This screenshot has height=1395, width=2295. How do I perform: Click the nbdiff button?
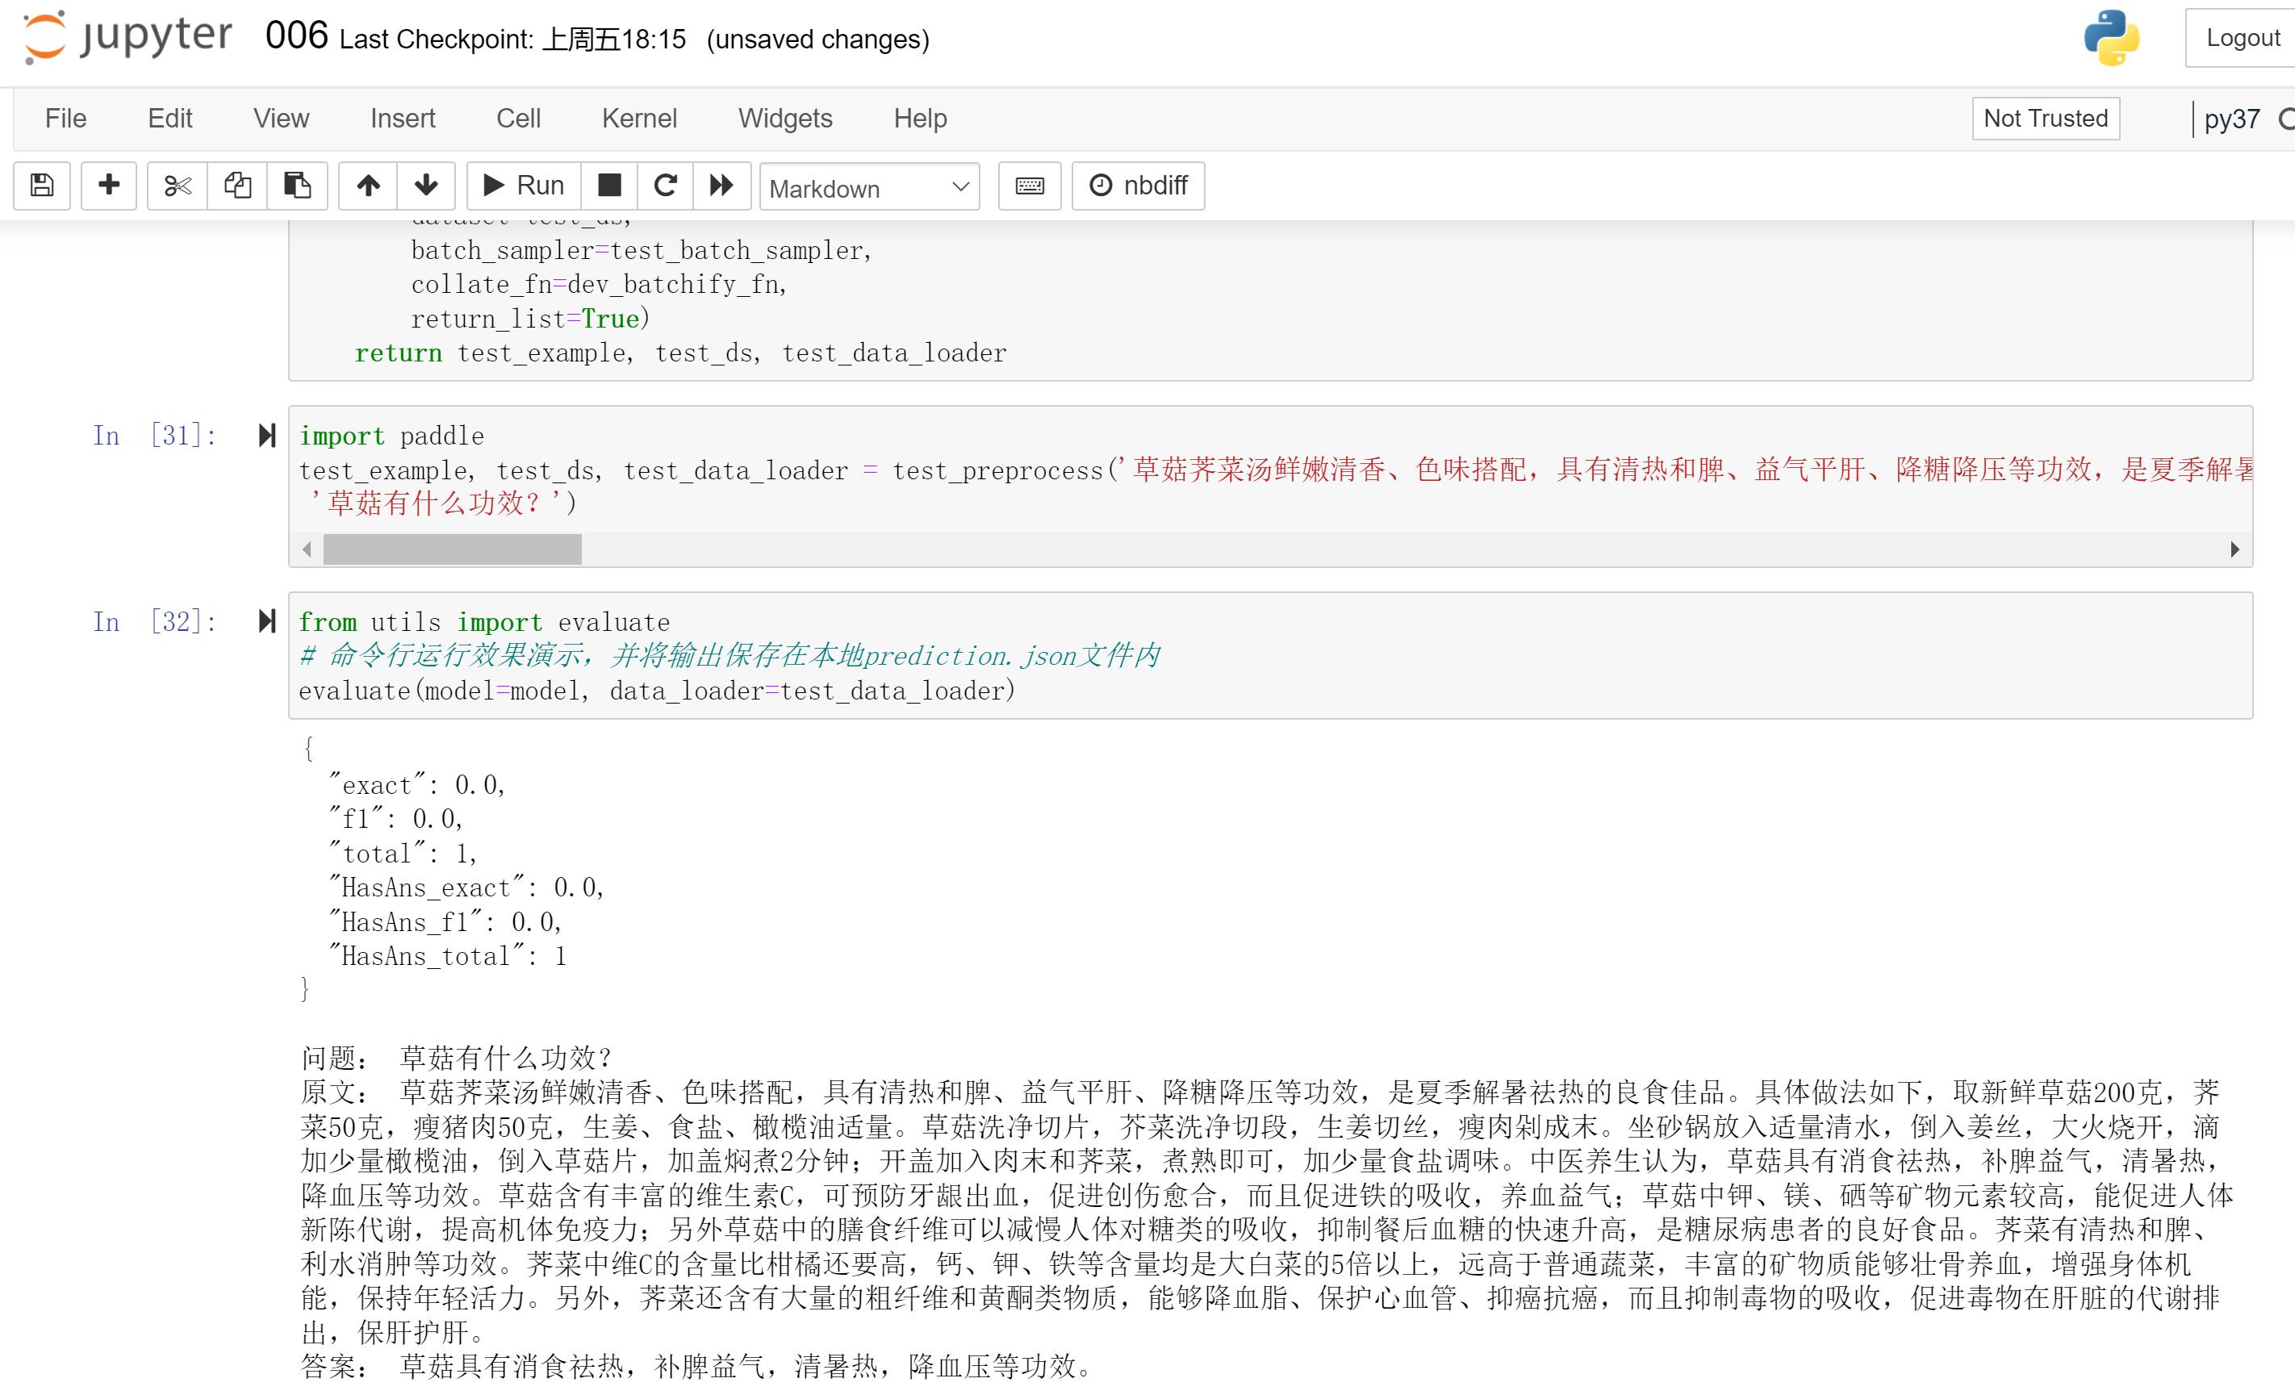click(1138, 186)
